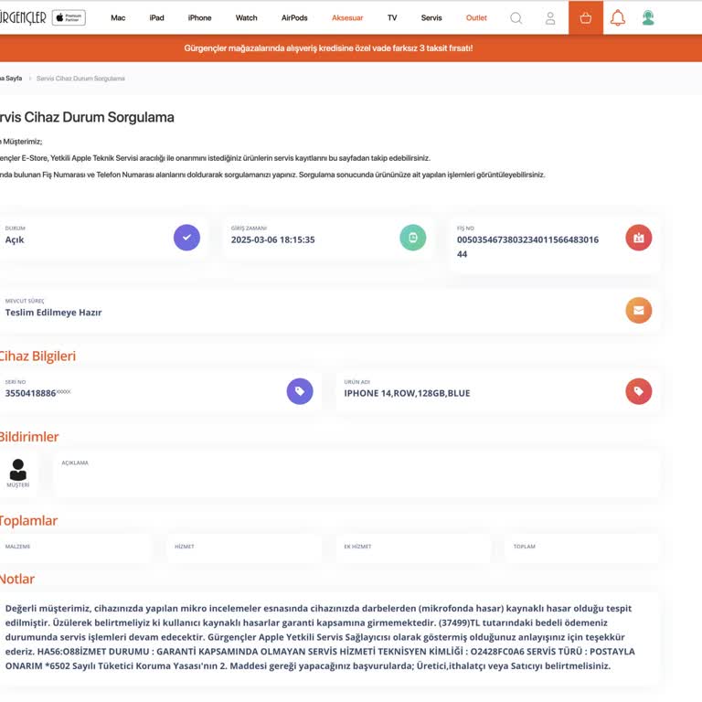Click the customer avatar icon

click(x=18, y=470)
